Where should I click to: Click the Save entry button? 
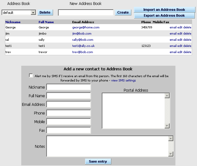98,161
